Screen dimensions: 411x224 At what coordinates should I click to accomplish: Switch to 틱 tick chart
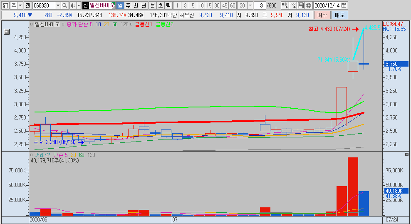click(168, 5)
